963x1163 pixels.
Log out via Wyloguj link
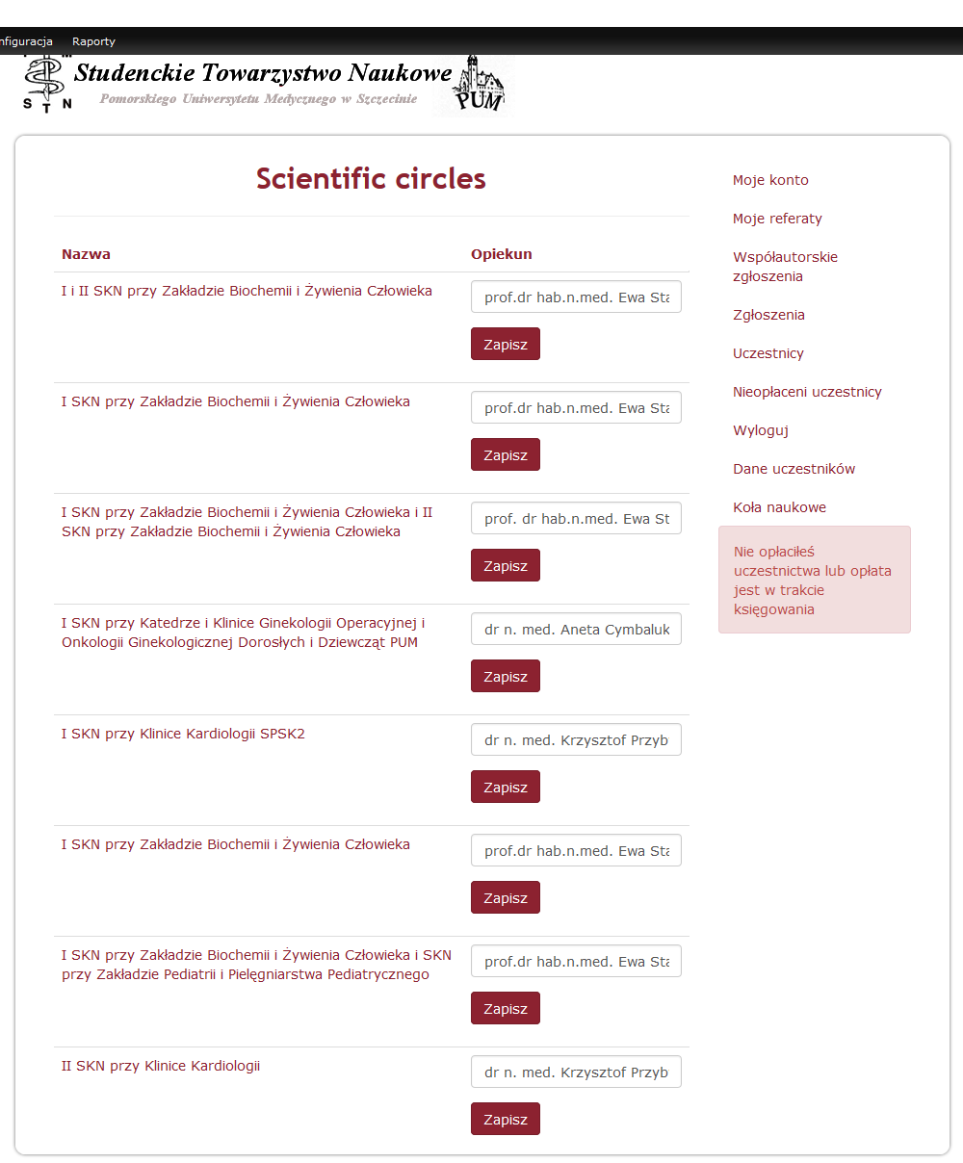[761, 430]
